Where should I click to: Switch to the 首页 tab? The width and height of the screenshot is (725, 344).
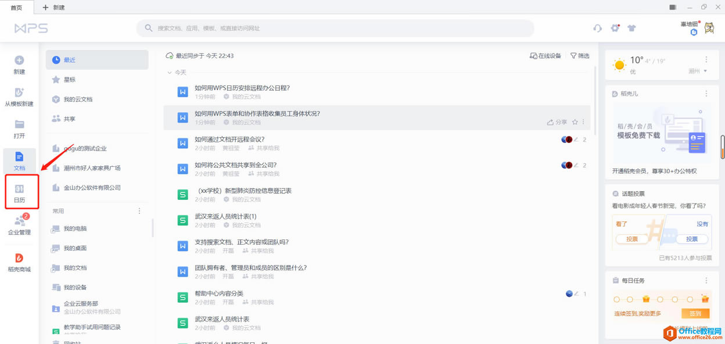[x=17, y=7]
